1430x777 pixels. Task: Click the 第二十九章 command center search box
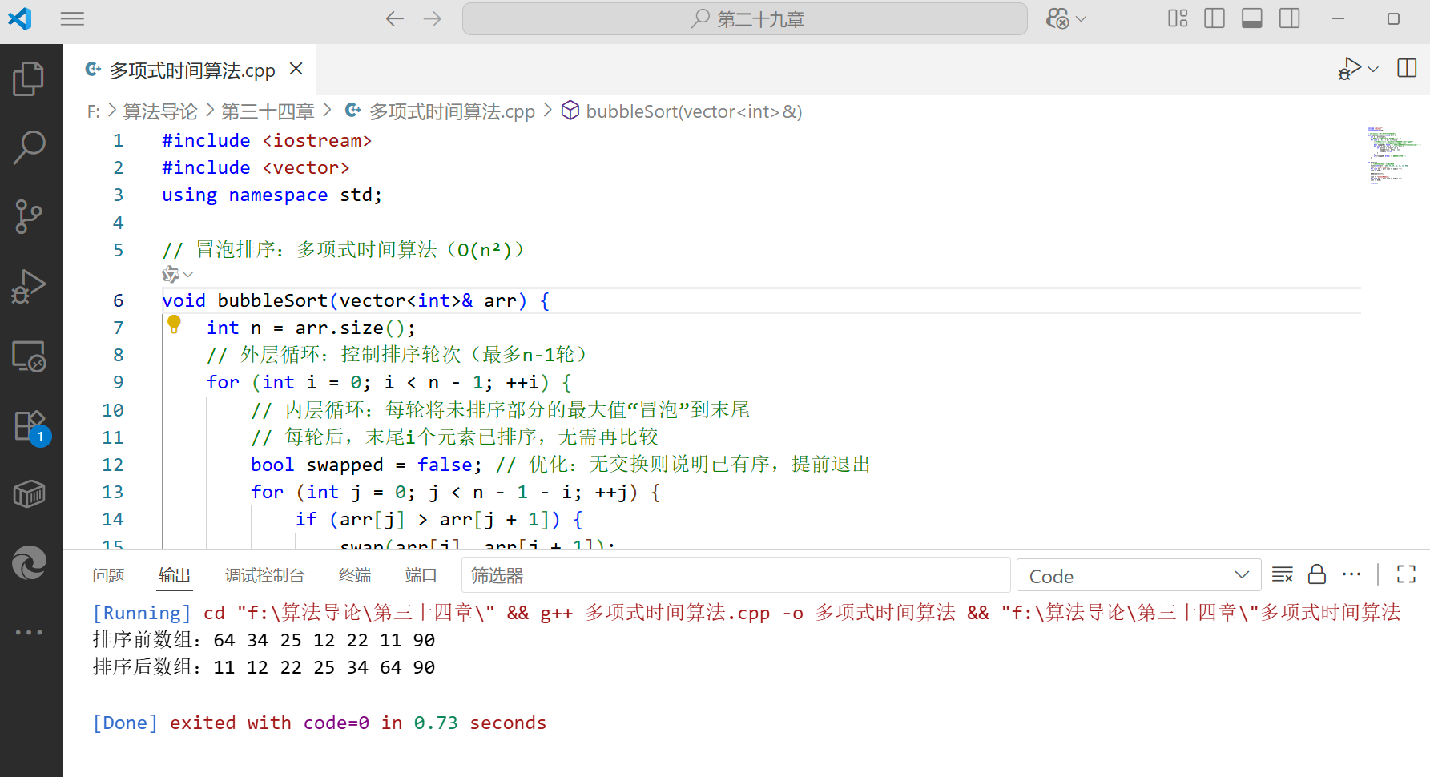[x=745, y=18]
